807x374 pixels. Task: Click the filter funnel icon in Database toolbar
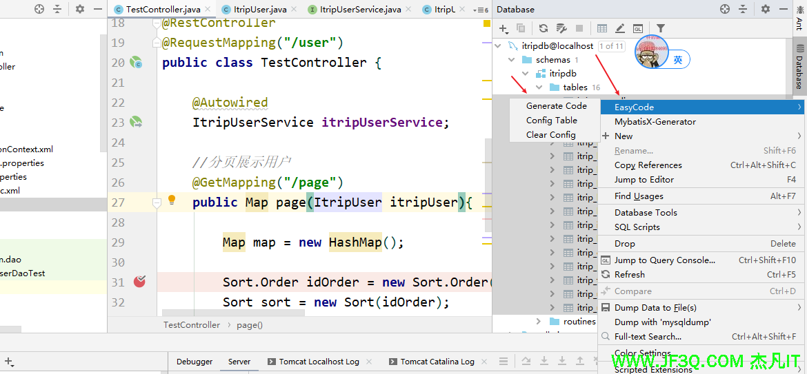click(660, 28)
